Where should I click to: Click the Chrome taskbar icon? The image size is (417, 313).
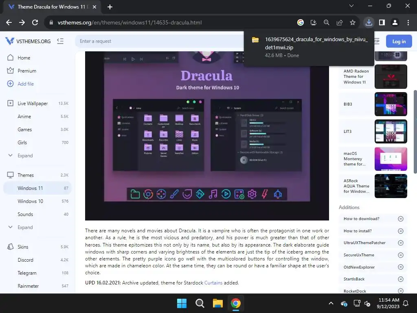coord(236,303)
